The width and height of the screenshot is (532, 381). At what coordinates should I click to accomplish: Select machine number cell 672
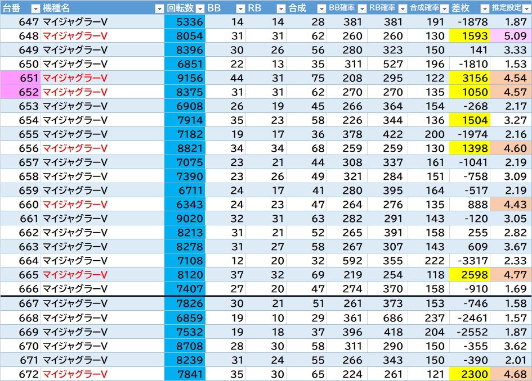pos(21,374)
